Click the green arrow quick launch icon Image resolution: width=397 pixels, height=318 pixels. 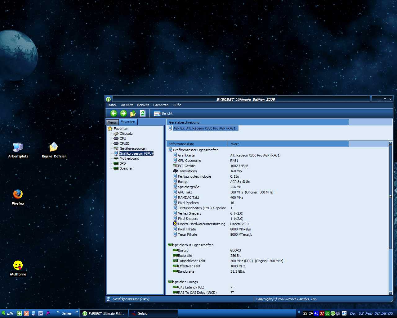(19, 313)
